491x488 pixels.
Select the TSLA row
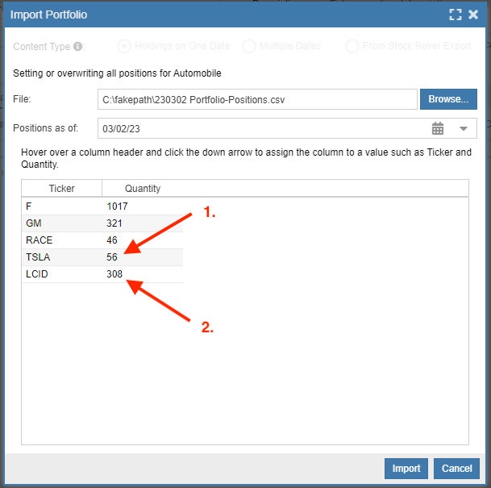(x=102, y=257)
